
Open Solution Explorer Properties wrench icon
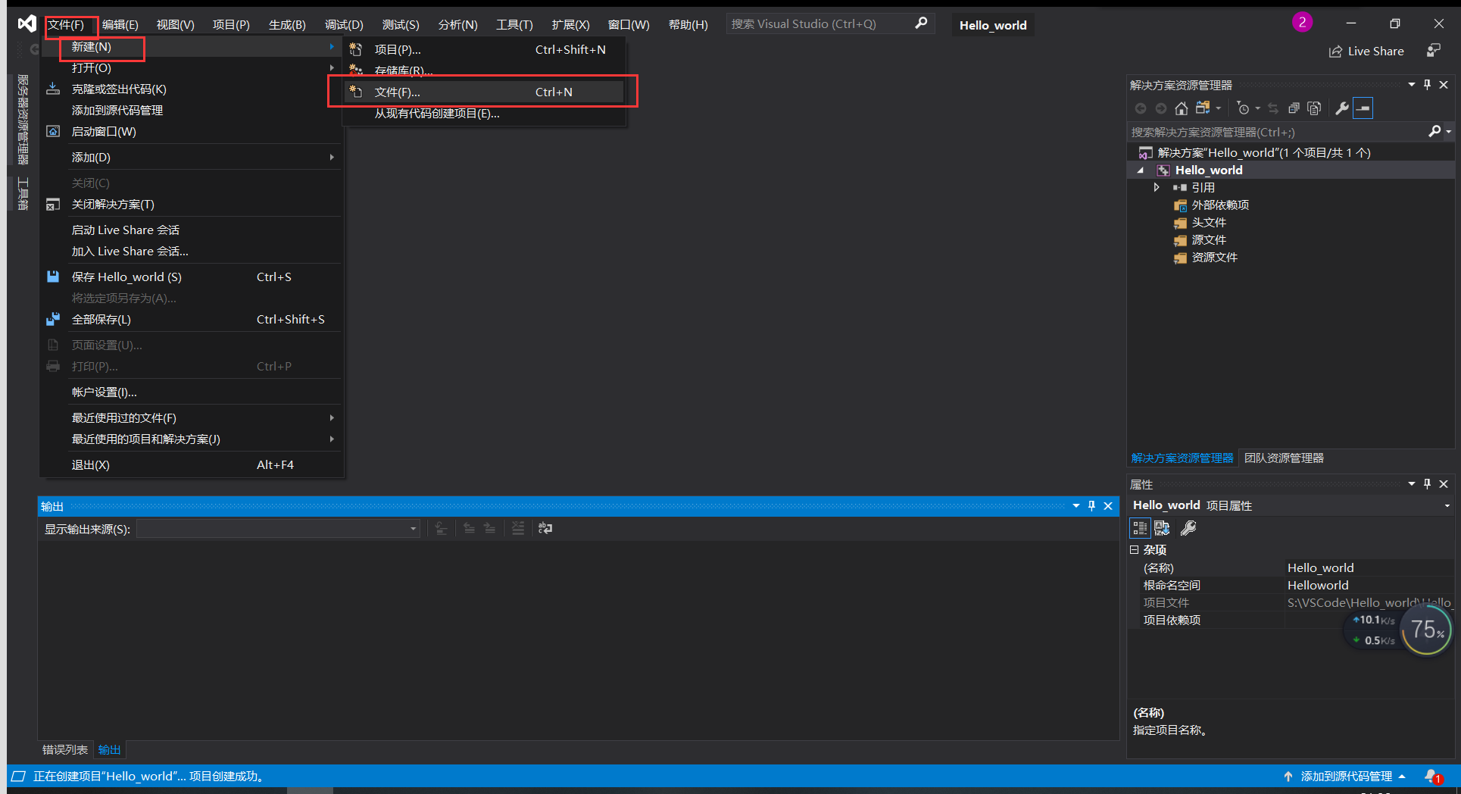pyautogui.click(x=1341, y=108)
